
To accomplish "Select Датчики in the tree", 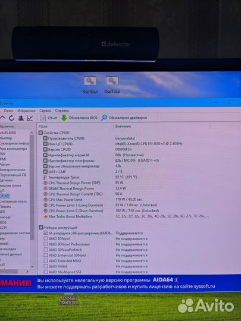I will pyautogui.click(x=7, y=180).
